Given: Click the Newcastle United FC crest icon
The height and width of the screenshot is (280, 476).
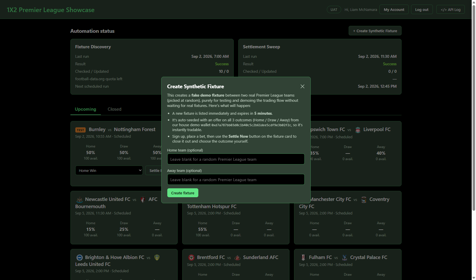Looking at the screenshot, I should pos(79,200).
